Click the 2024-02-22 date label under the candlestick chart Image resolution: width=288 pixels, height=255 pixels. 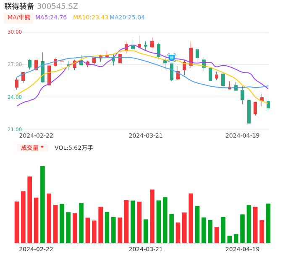(x=36, y=135)
